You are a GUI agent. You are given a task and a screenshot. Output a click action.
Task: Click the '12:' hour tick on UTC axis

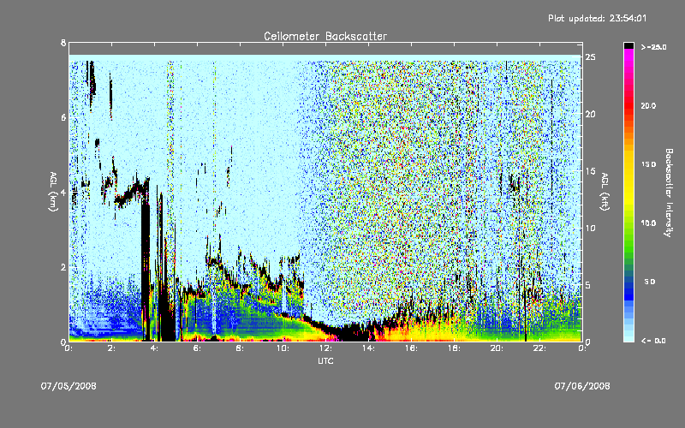326,348
